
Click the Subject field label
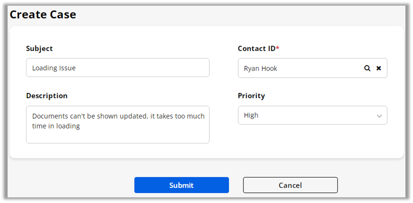pyautogui.click(x=39, y=49)
